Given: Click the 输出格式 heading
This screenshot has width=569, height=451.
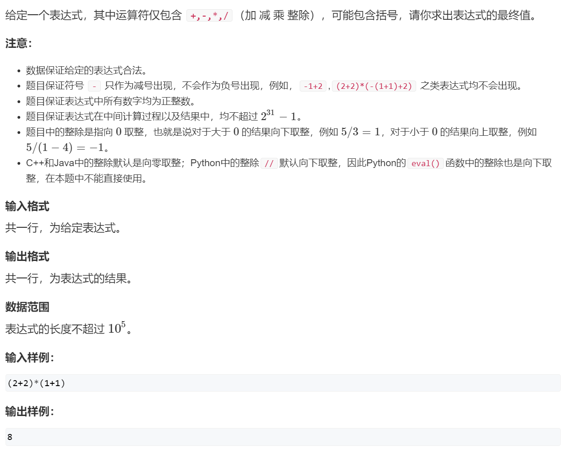Looking at the screenshot, I should pyautogui.click(x=27, y=256).
